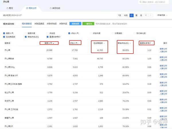Check the 点击率 checkbox
The image size is (172, 129).
point(48,33)
